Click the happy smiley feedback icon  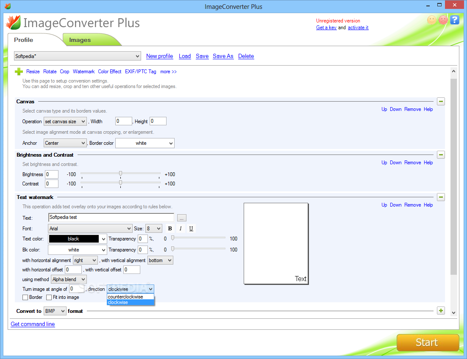pos(431,20)
